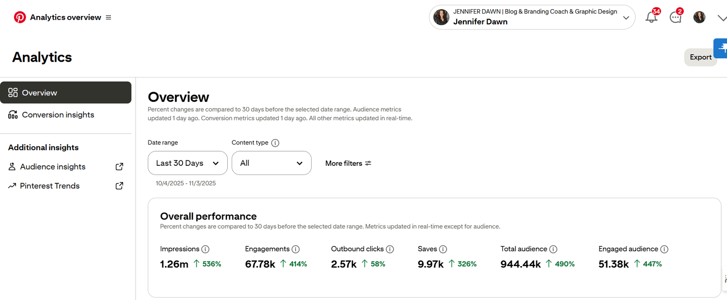Click the Pinterest logo icon

point(20,17)
